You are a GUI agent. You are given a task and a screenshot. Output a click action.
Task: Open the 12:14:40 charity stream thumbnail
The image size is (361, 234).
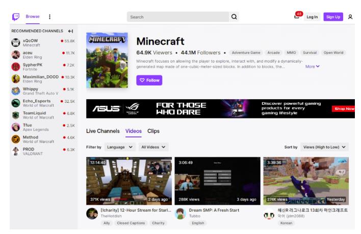129,181
